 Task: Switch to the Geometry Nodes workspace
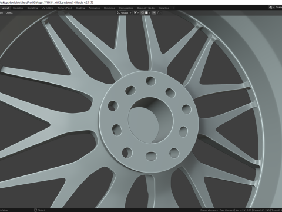[146, 8]
